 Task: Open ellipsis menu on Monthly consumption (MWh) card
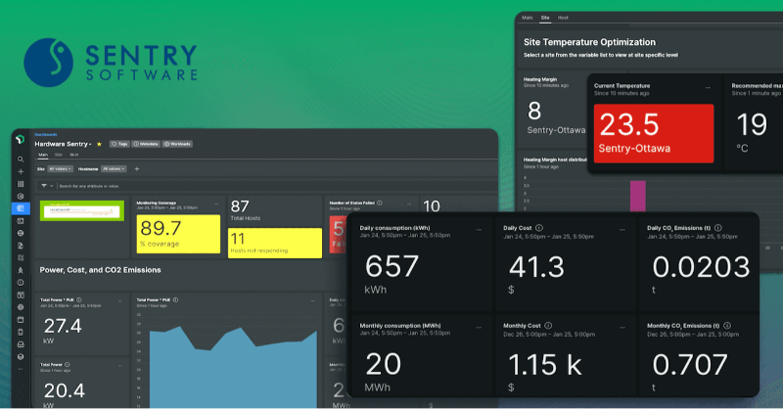479,328
